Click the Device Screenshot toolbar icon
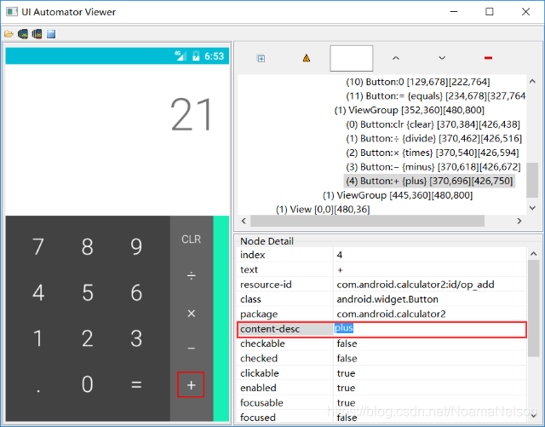Viewport: 545px width, 427px height. pos(23,34)
